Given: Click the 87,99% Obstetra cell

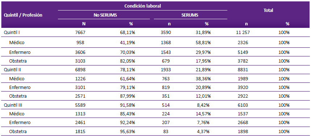Looking at the screenshot, I should 128,96.
